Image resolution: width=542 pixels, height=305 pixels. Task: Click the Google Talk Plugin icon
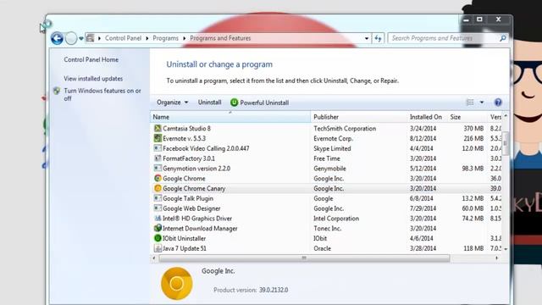(x=158, y=198)
